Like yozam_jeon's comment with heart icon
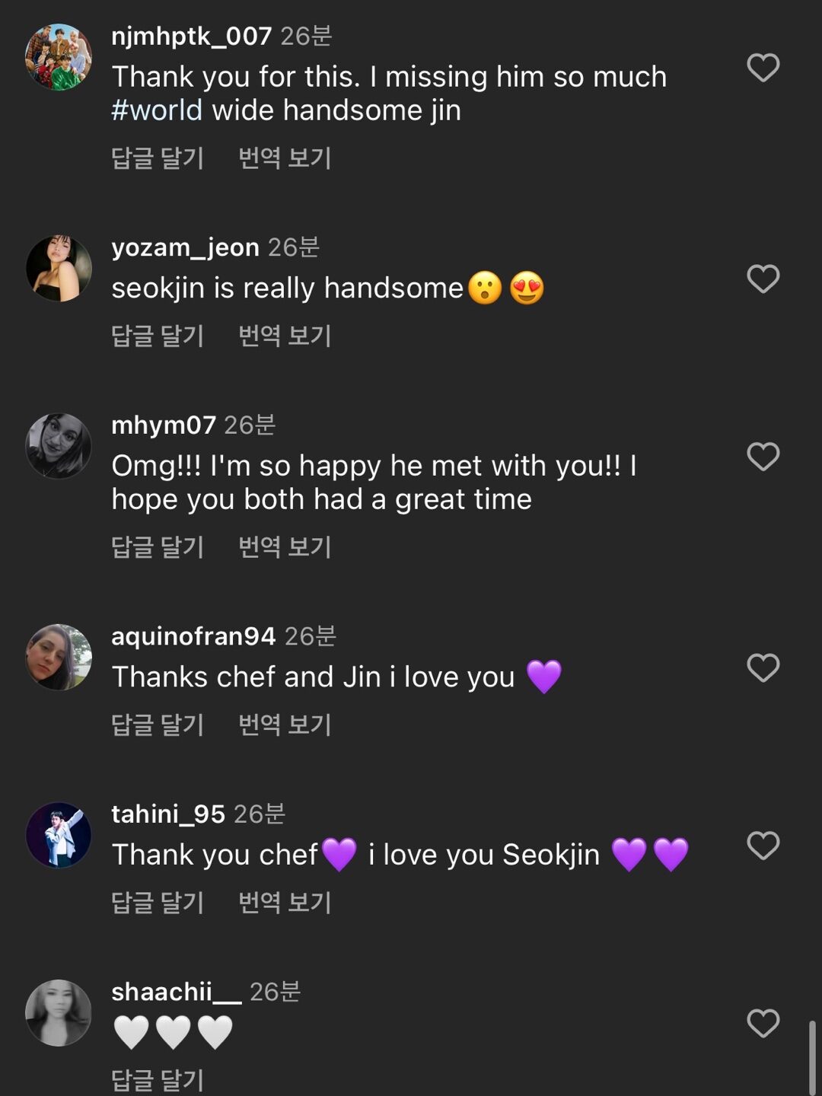The height and width of the screenshot is (1096, 822). (763, 279)
